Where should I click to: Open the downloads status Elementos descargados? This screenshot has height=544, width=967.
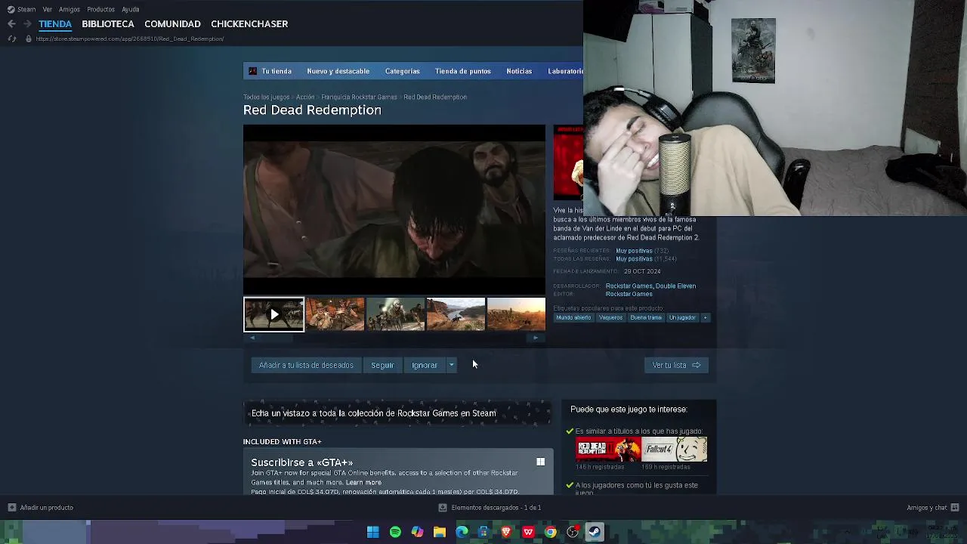click(490, 508)
